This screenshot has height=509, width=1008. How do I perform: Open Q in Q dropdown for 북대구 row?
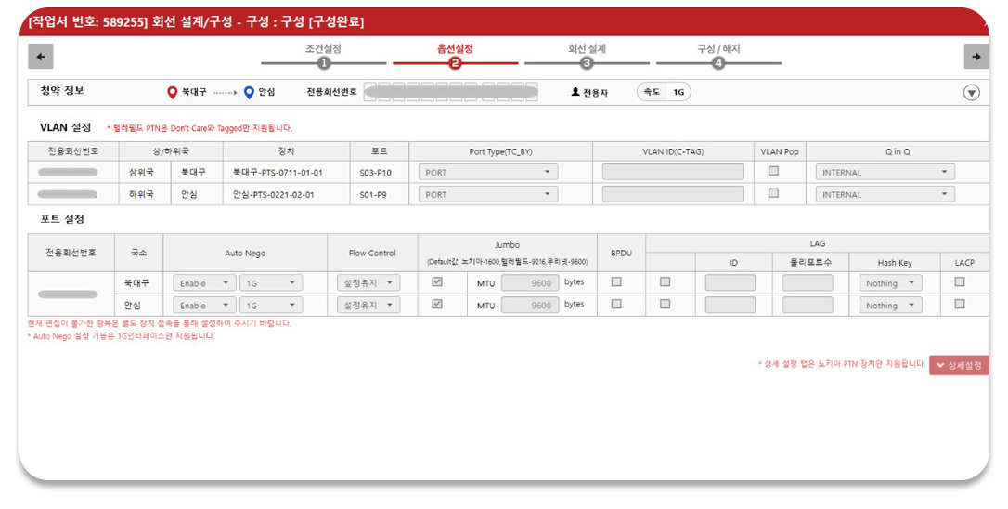(885, 173)
